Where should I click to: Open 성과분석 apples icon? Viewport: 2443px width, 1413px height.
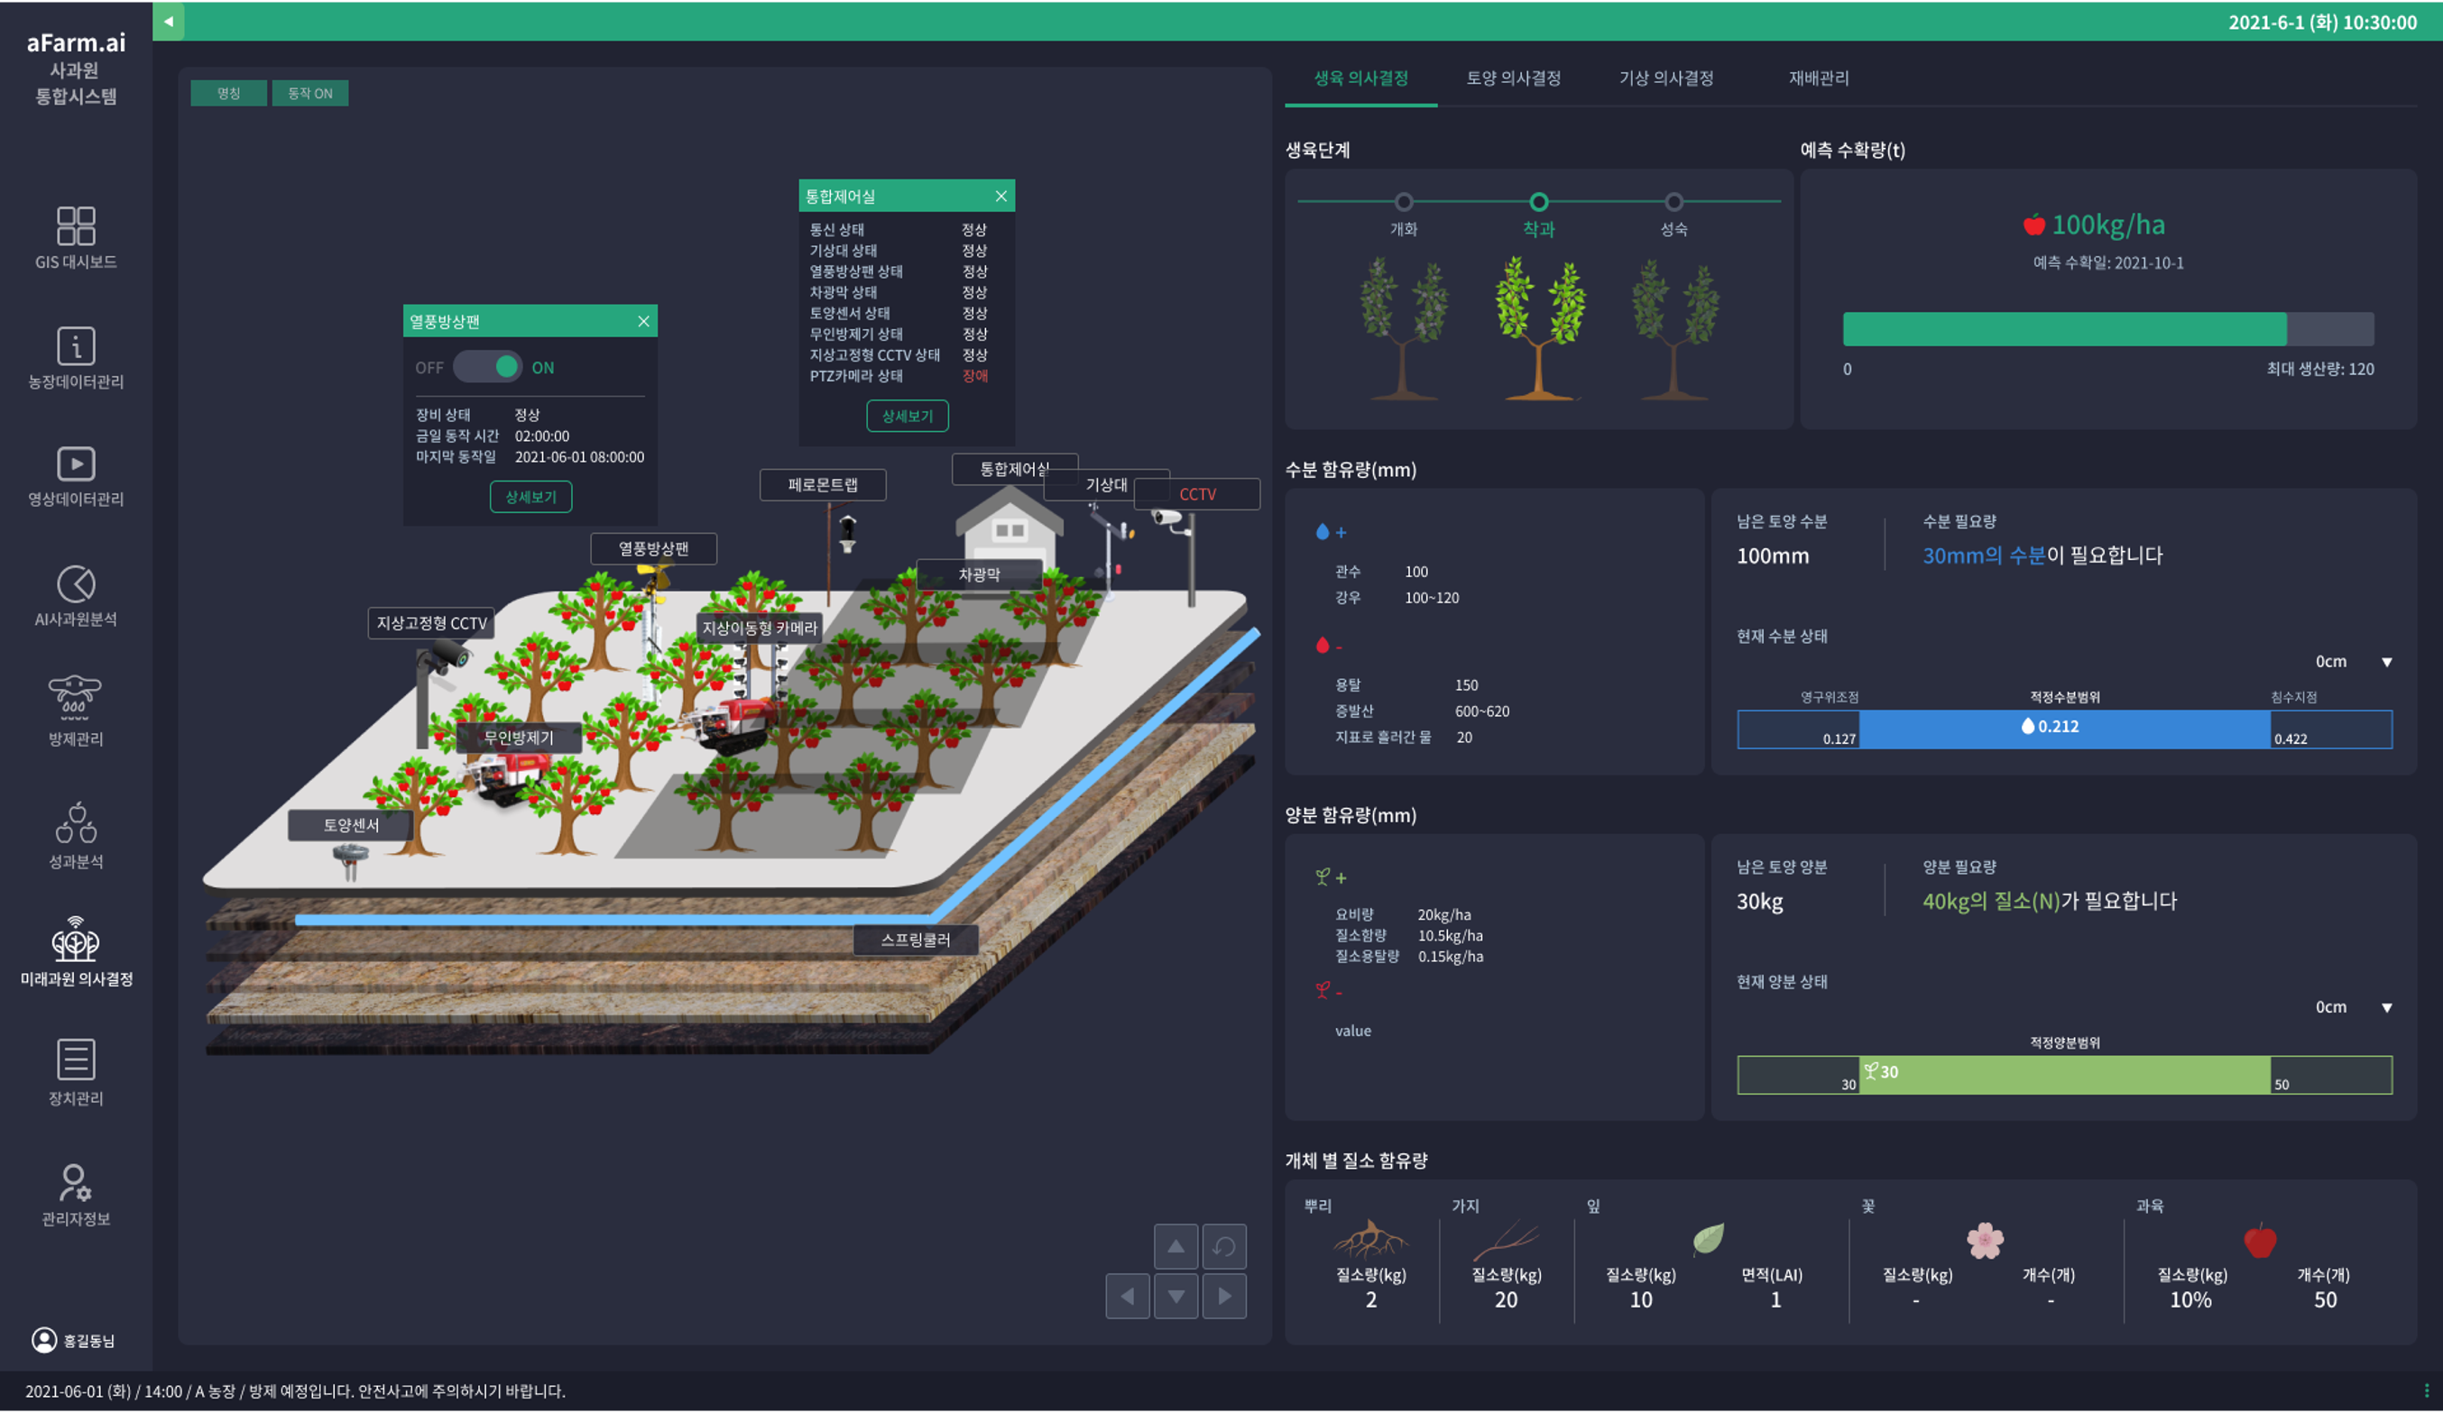point(76,824)
